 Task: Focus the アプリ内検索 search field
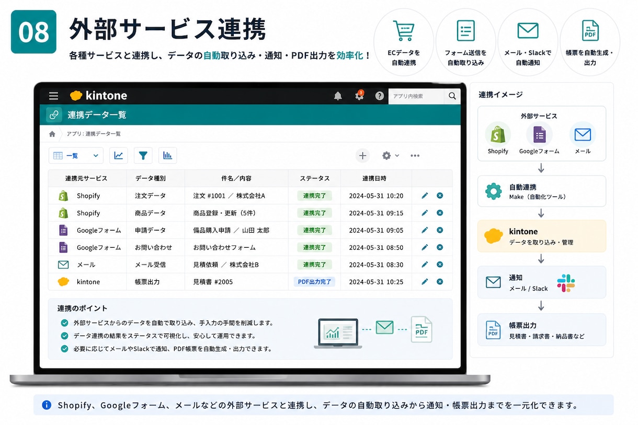416,96
